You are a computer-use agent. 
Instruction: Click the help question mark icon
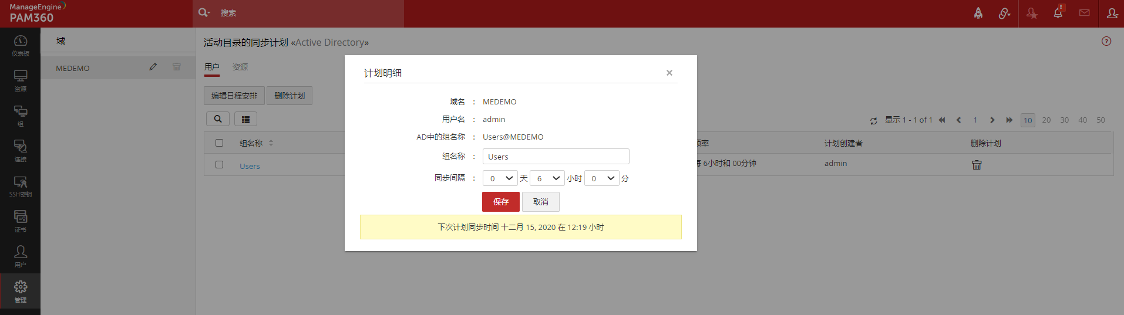(1106, 41)
